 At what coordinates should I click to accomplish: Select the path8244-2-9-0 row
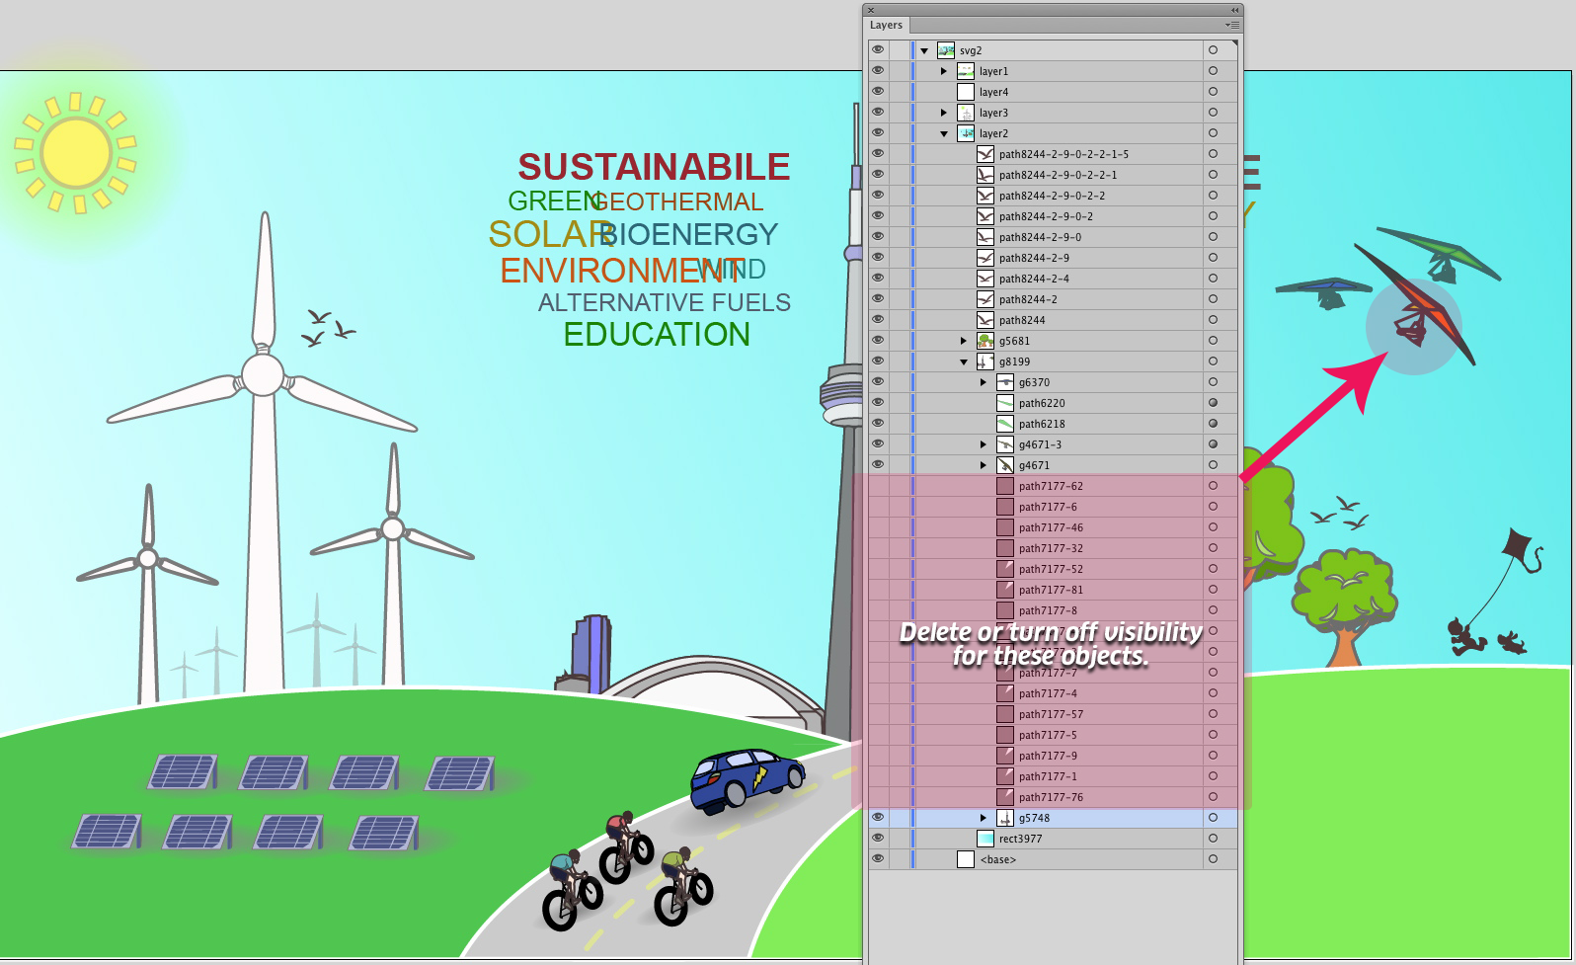(1053, 237)
